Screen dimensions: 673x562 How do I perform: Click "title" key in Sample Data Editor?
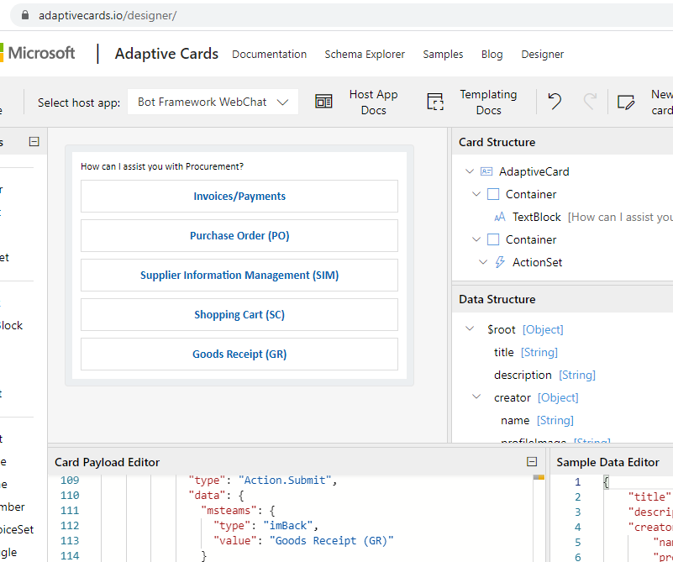coord(649,496)
